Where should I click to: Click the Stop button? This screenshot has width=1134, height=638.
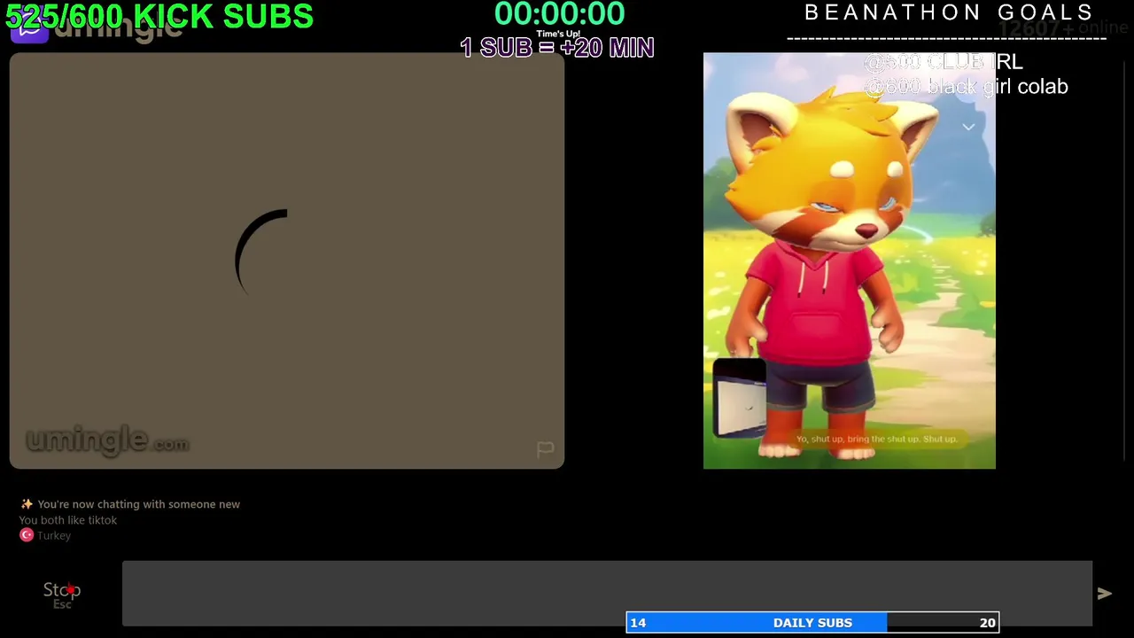click(62, 594)
